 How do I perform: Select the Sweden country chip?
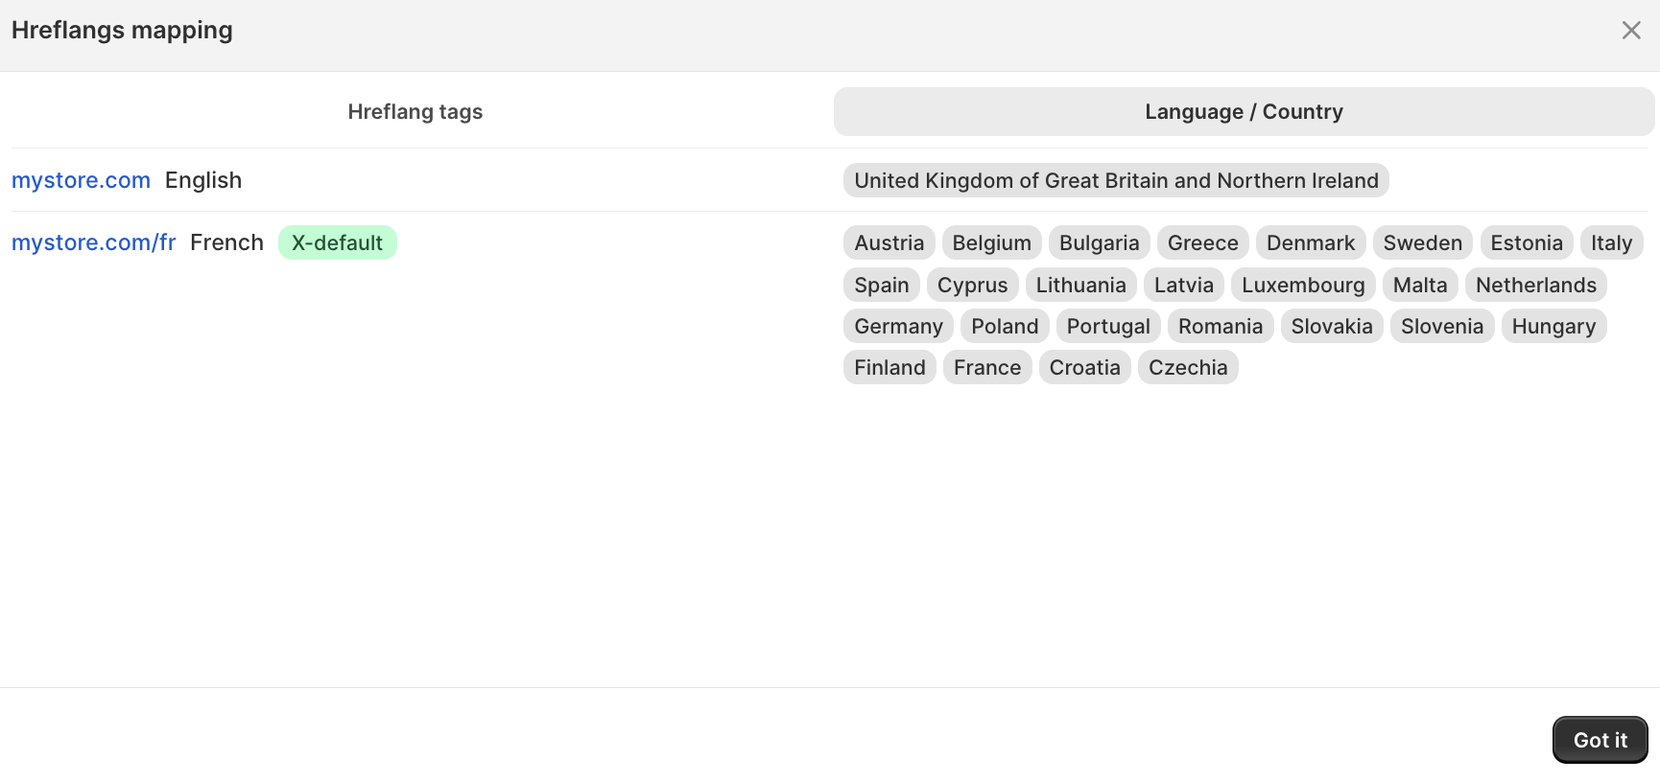pyautogui.click(x=1422, y=242)
